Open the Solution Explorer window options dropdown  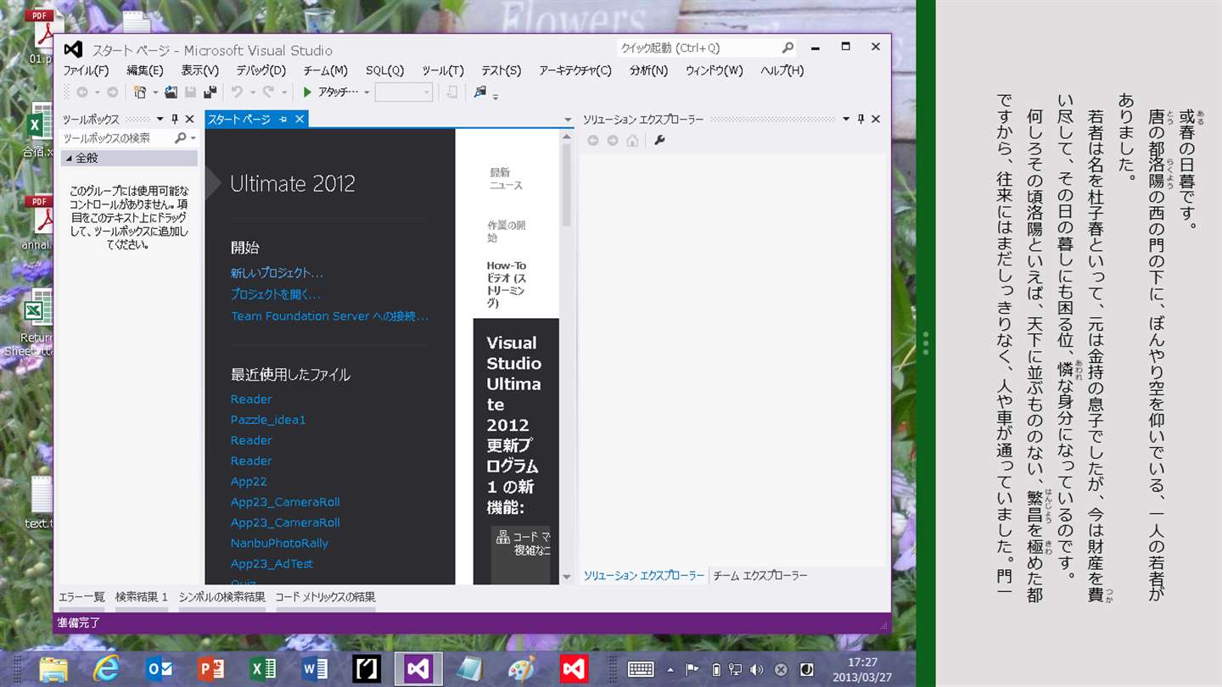click(x=846, y=120)
